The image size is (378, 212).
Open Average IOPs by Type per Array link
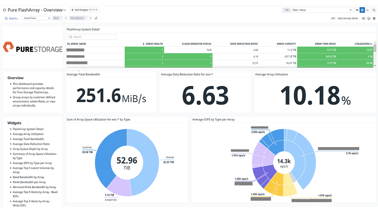(x=32, y=163)
